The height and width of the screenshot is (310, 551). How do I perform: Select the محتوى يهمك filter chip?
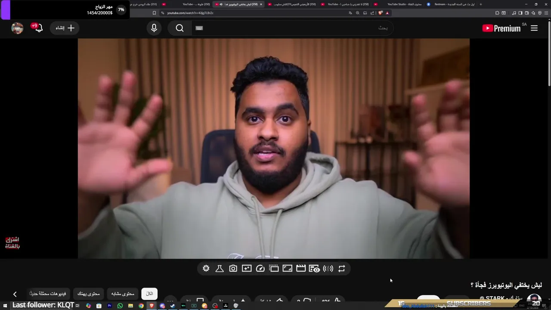tap(89, 294)
